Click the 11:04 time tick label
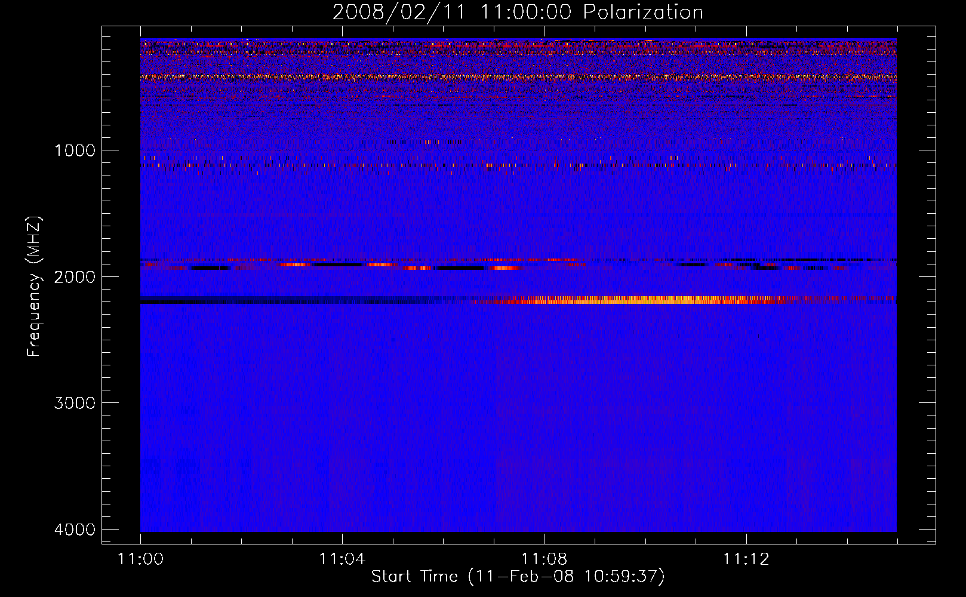The width and height of the screenshot is (966, 597). (x=342, y=559)
